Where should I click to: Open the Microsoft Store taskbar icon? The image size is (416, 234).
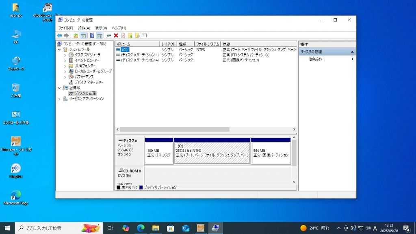click(x=171, y=228)
